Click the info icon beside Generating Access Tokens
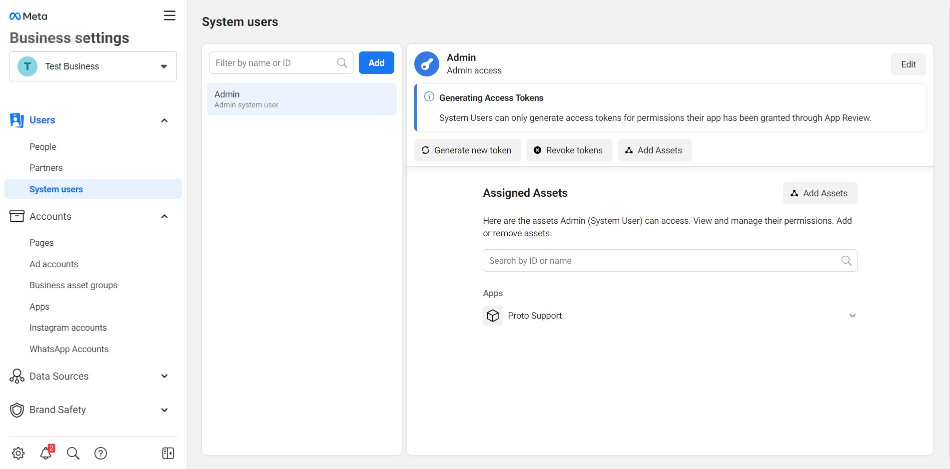The width and height of the screenshot is (950, 469). tap(429, 97)
